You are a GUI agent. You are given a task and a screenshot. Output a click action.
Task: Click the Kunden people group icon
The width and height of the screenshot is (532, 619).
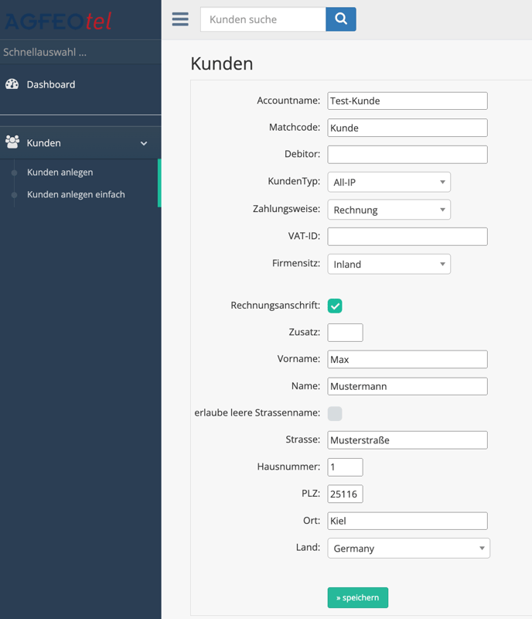(x=12, y=143)
